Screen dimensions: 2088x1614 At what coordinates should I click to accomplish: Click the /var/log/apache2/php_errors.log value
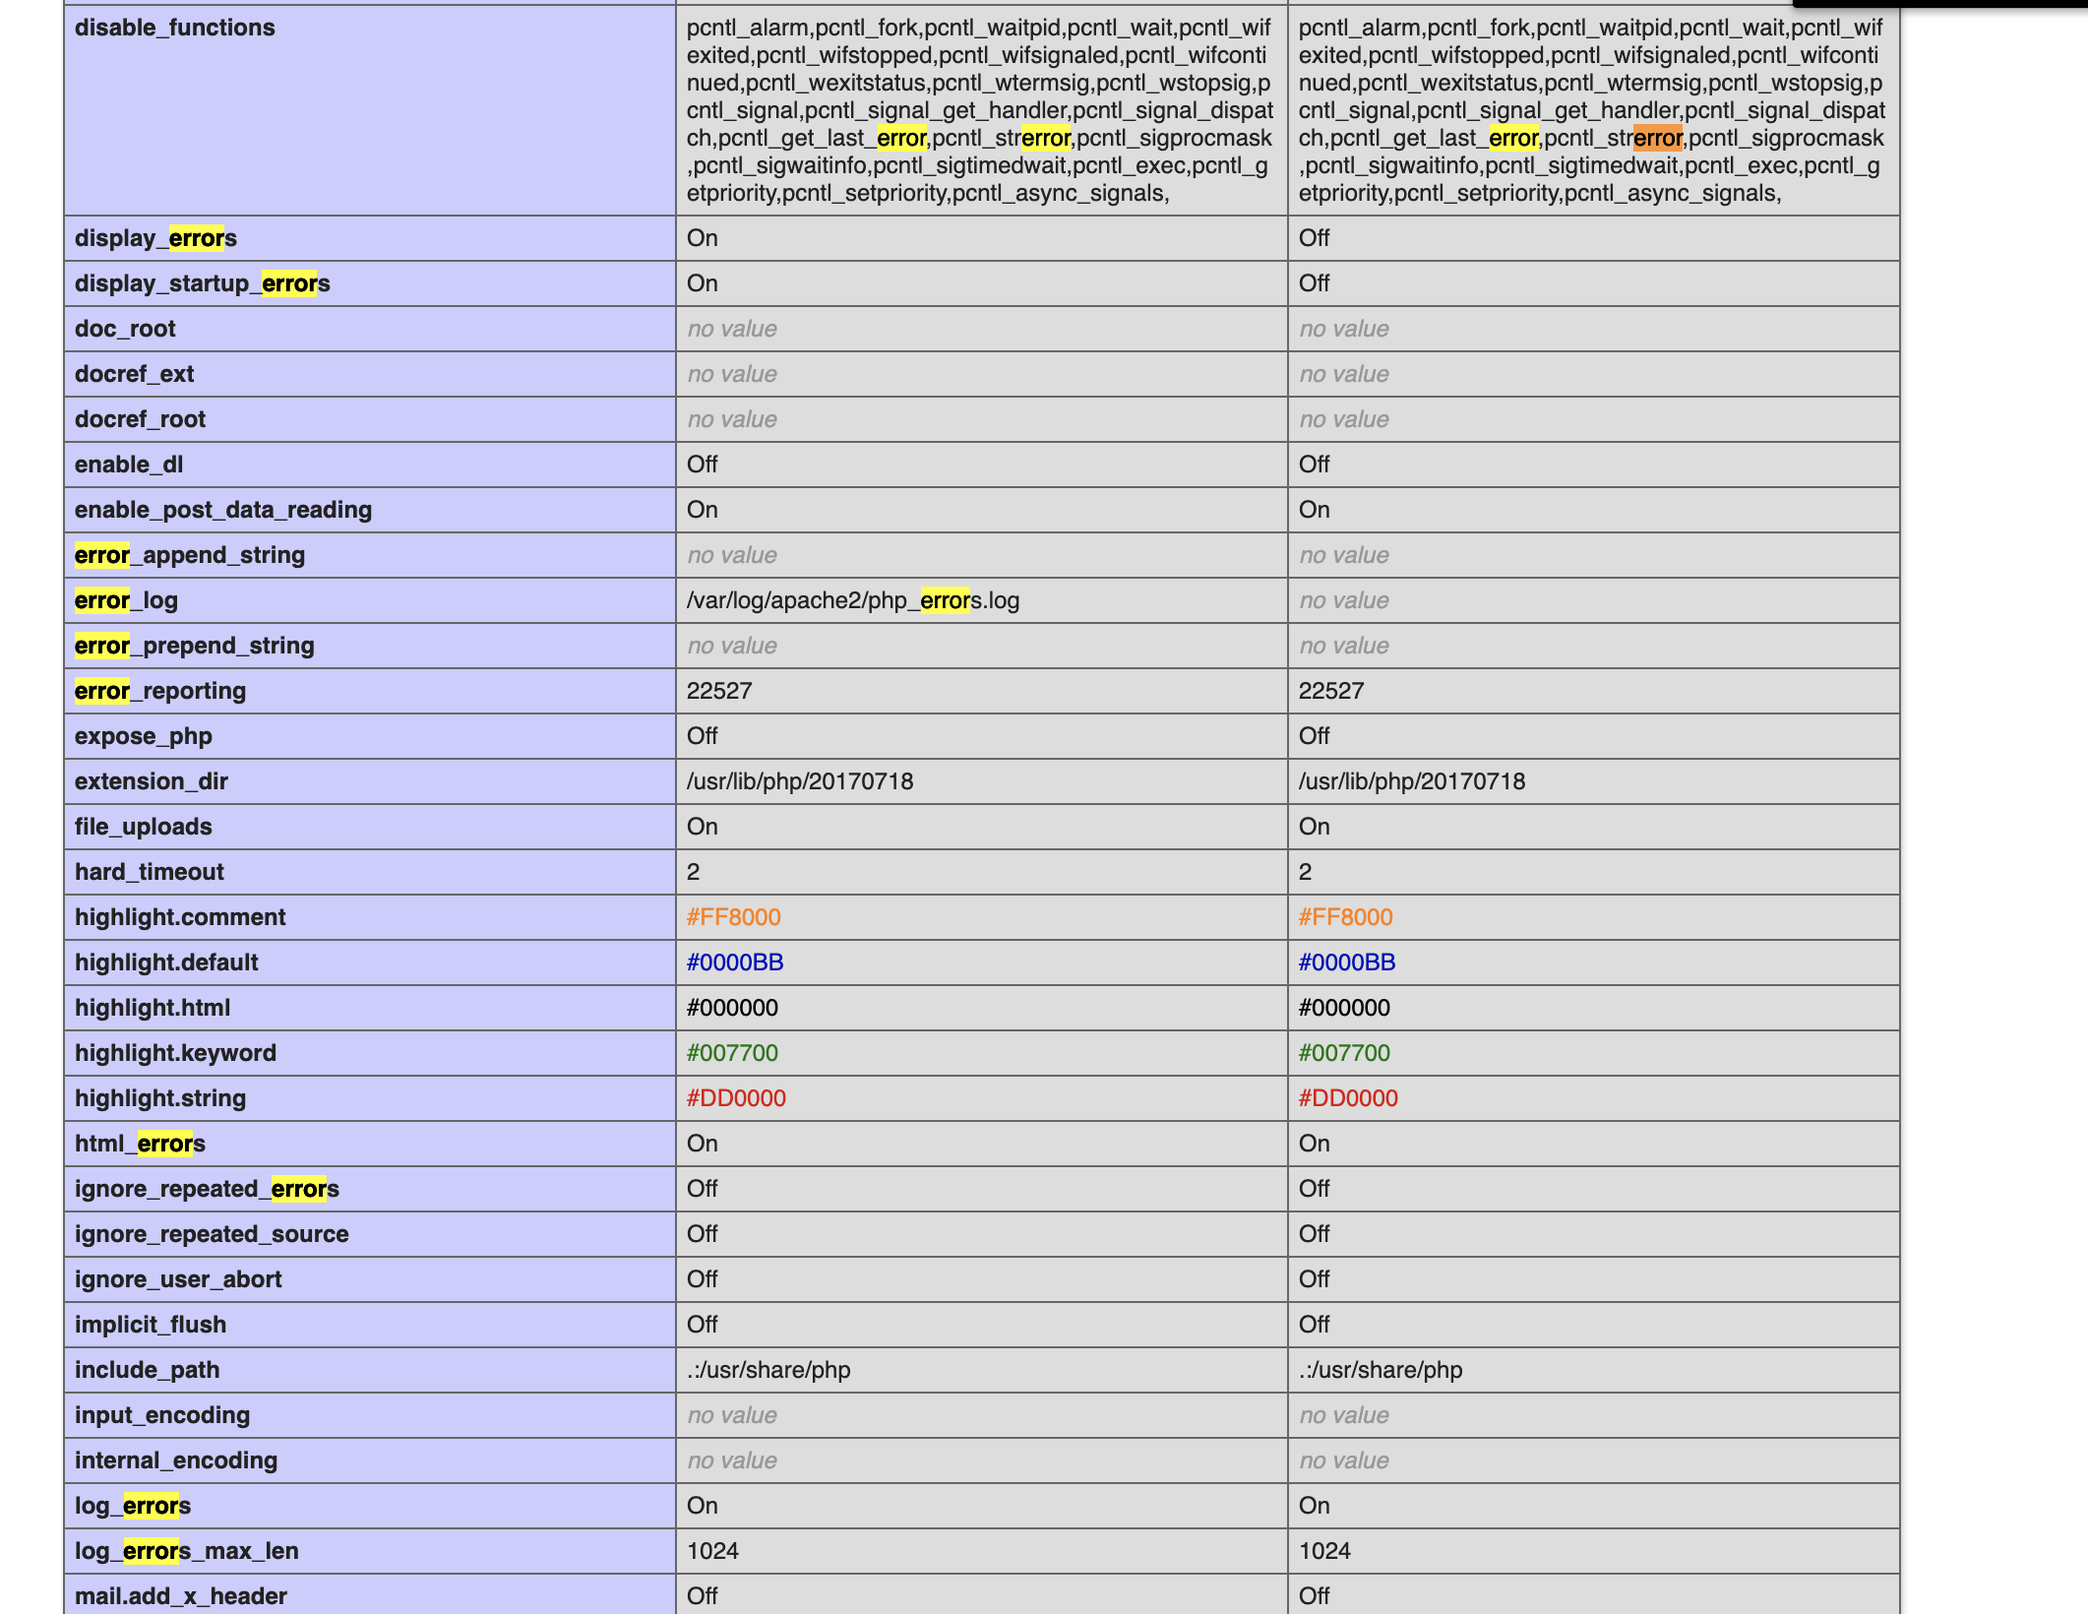point(852,600)
